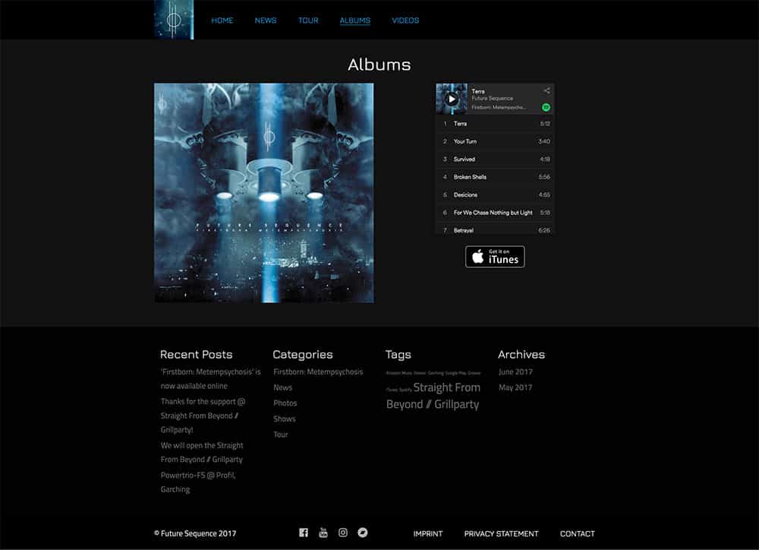Select track 4 Broken Shells
This screenshot has height=550, width=759.
[495, 177]
